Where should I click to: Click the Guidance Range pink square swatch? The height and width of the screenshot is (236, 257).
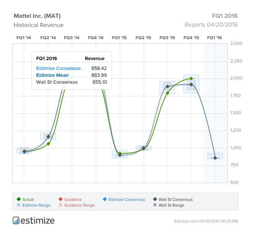[x=61, y=205]
